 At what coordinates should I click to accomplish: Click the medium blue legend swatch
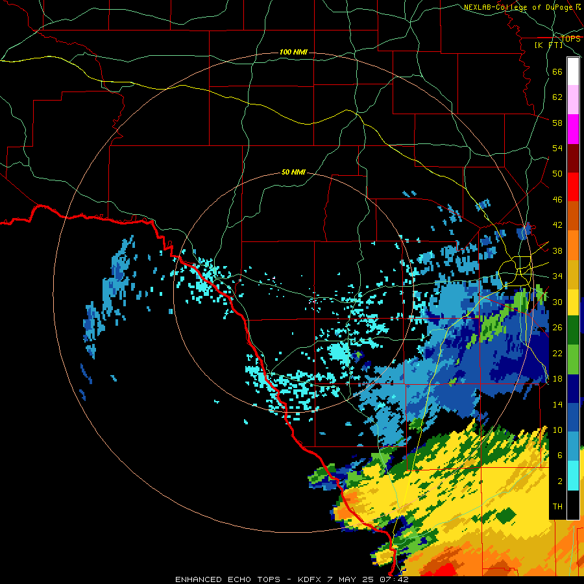573,417
